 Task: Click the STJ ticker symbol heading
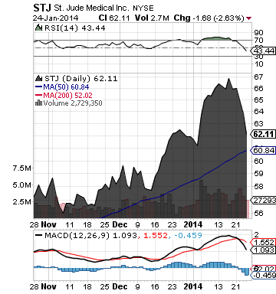coord(42,8)
